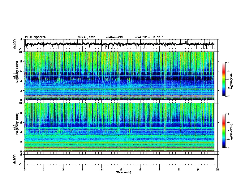Screen dimensions: 245x190
Task: Click the "2" tick on the time axis
Action: tap(63, 170)
